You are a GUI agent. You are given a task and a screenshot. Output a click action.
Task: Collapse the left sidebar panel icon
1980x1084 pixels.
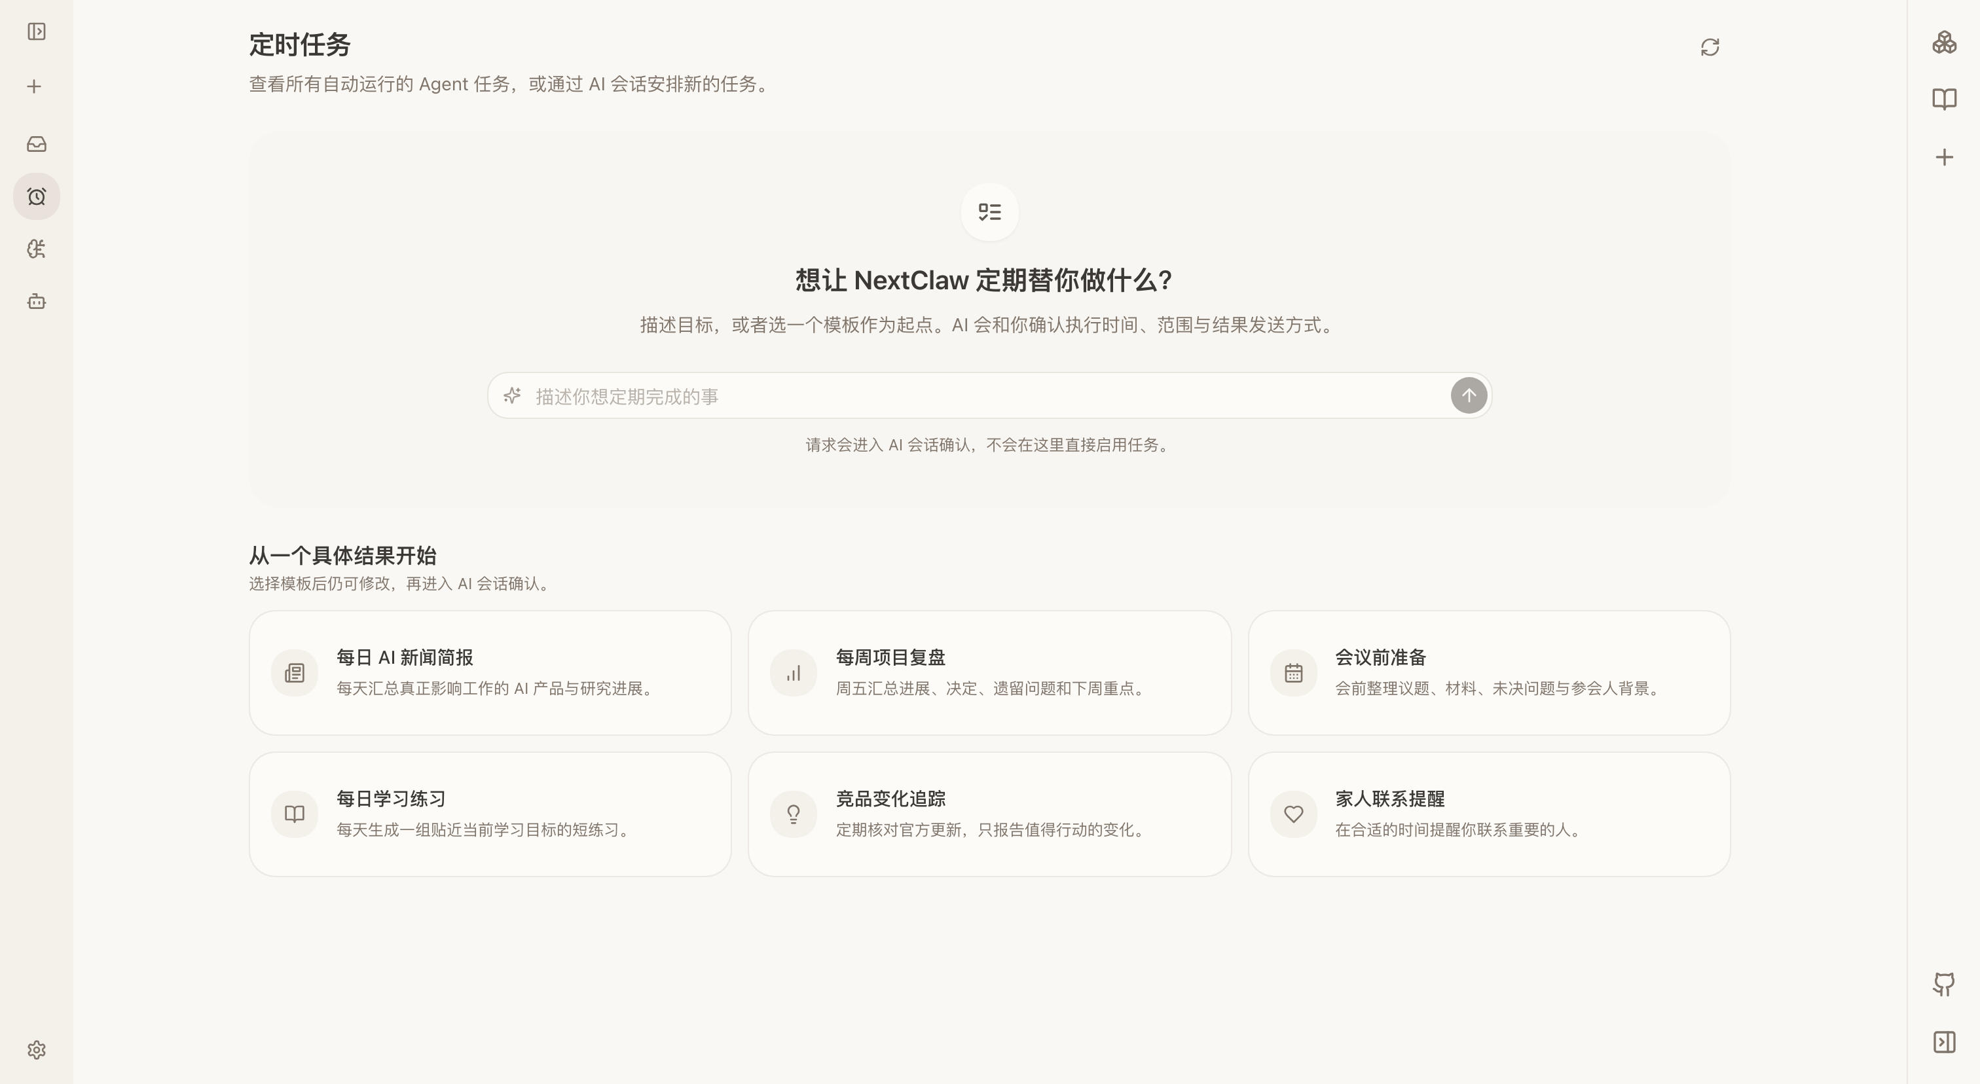[x=36, y=31]
